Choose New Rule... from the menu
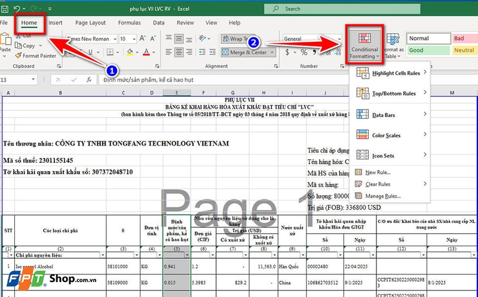This screenshot has height=297, width=478. pos(390,172)
